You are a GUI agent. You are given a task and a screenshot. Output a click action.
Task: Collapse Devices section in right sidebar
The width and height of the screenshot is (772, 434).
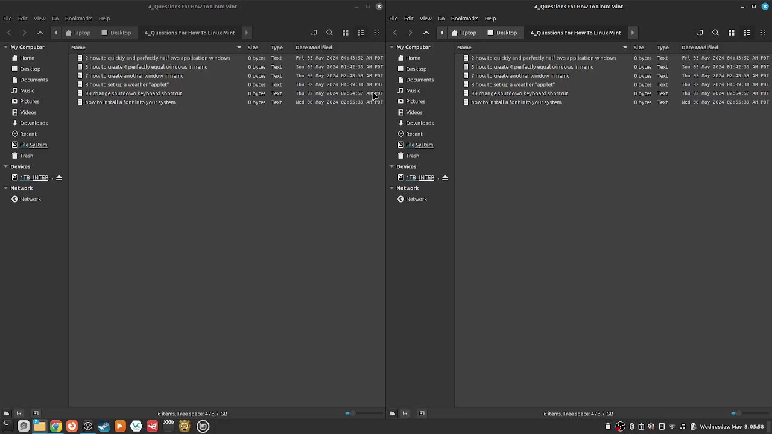(x=391, y=166)
